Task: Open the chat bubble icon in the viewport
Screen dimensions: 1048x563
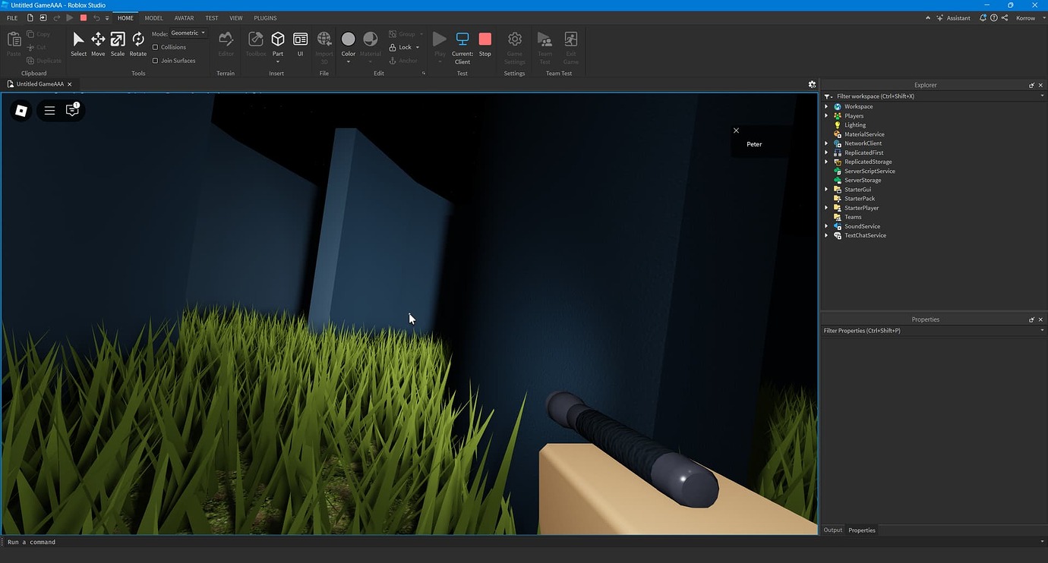Action: [x=71, y=110]
